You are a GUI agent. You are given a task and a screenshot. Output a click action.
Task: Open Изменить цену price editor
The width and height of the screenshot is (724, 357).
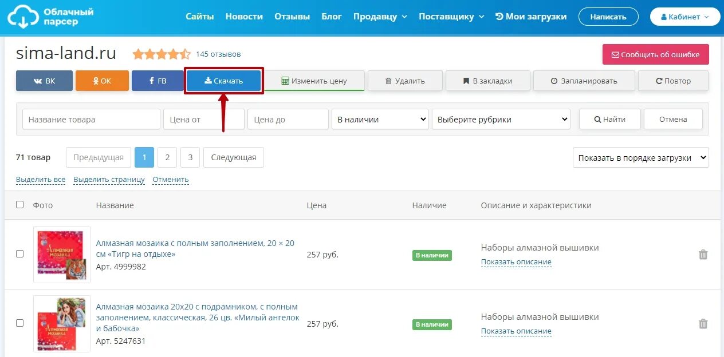tap(314, 81)
